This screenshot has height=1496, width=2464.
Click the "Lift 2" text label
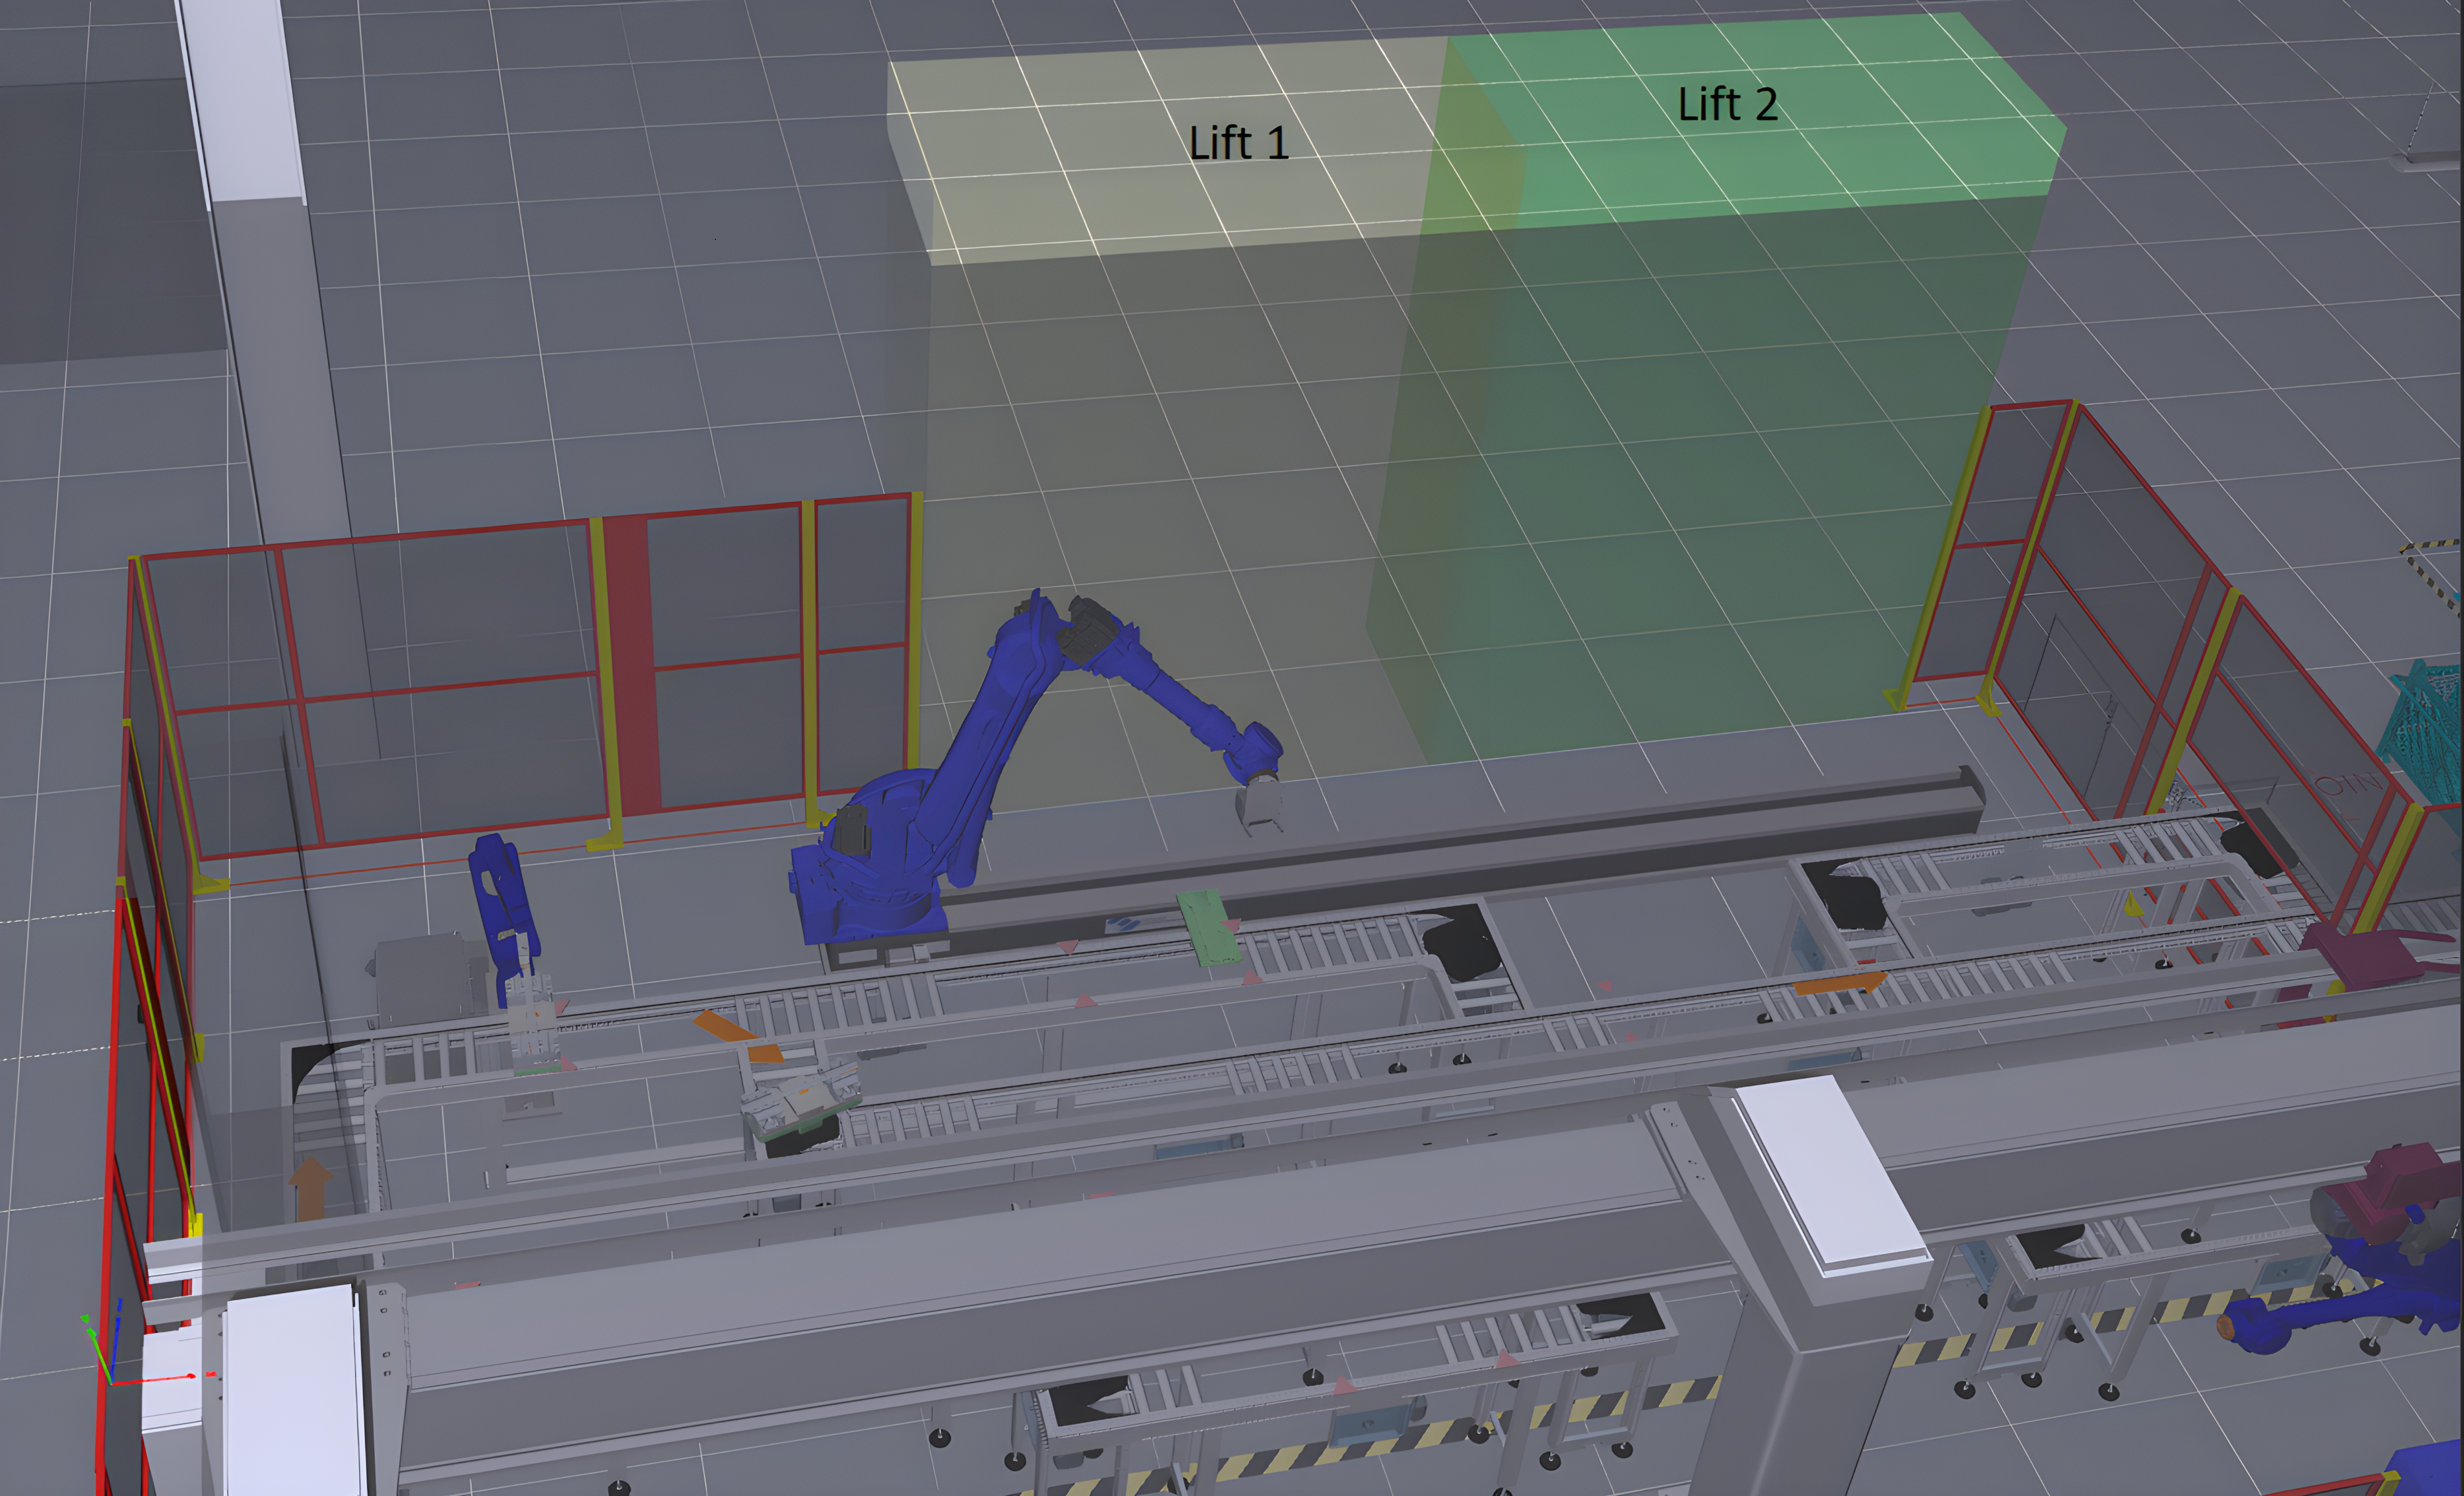1727,105
